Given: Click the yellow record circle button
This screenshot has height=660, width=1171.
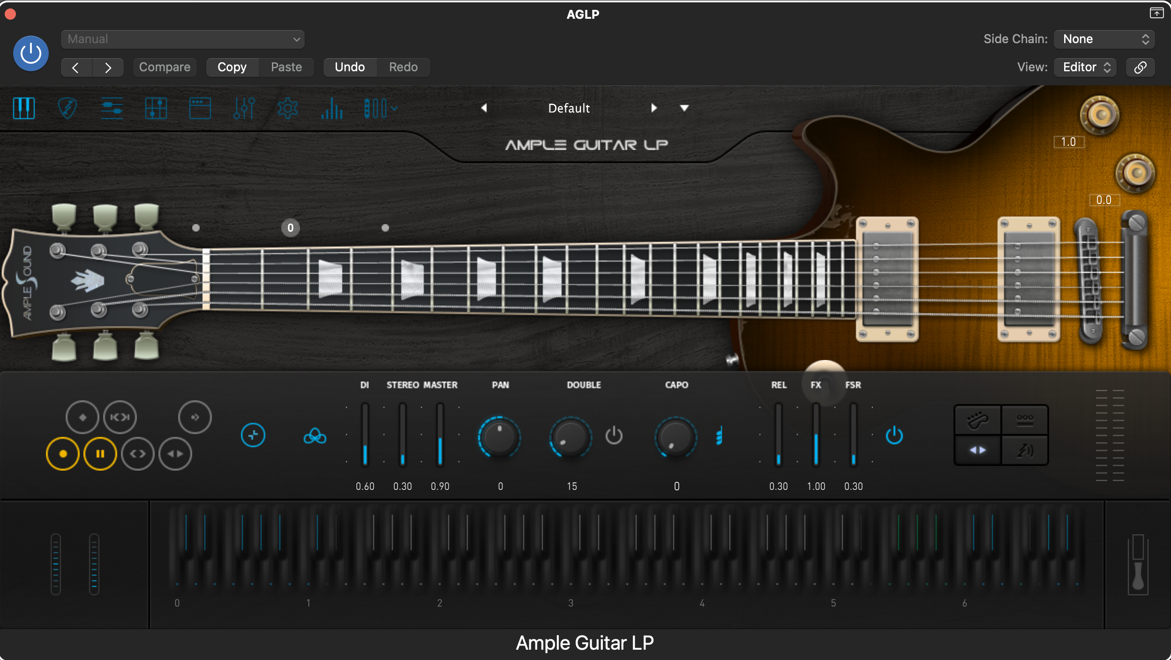Looking at the screenshot, I should point(63,454).
